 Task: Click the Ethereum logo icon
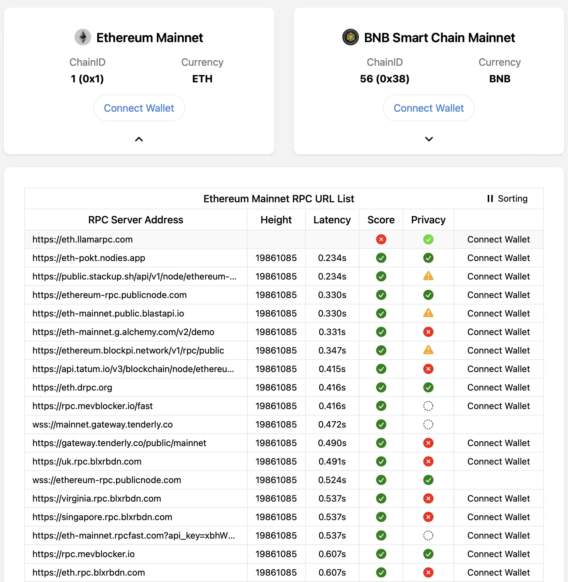coord(83,37)
